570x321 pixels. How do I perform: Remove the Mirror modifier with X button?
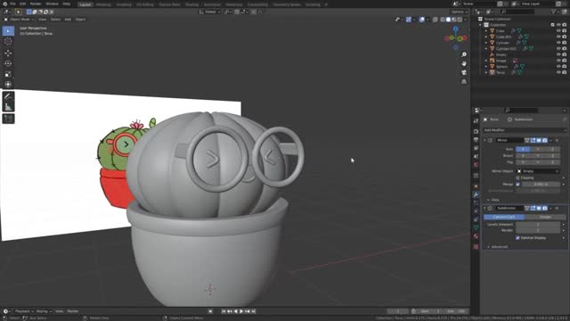click(x=557, y=140)
